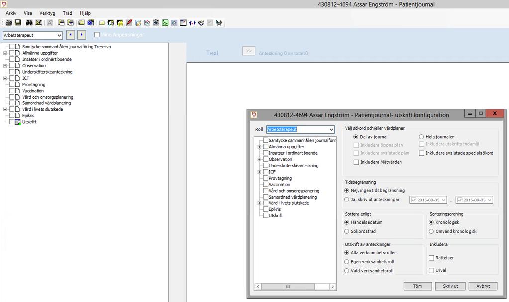Click the line chart graph icon
The height and width of the screenshot is (302, 509).
(147, 23)
